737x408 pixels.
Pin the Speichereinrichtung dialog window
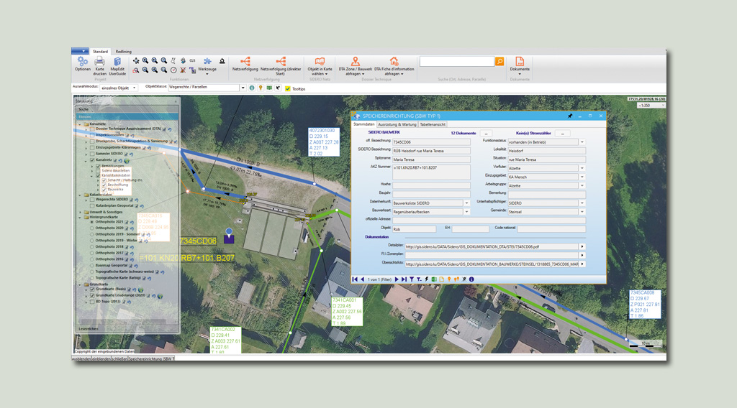coord(570,116)
